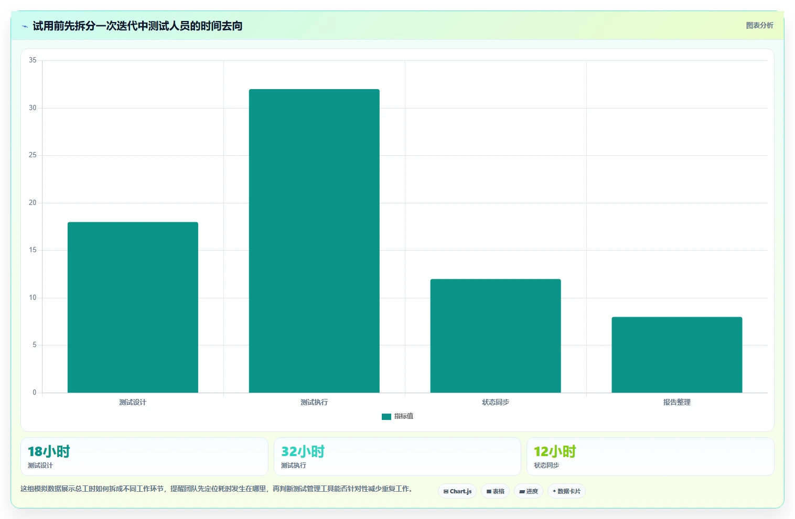Click the 状态同步 bar in the chart
The image size is (795, 519).
click(x=496, y=336)
